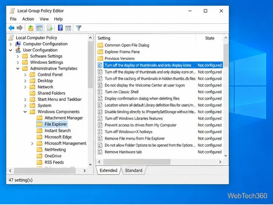Click the User Configuration icon
273x205 pixels.
click(18, 50)
